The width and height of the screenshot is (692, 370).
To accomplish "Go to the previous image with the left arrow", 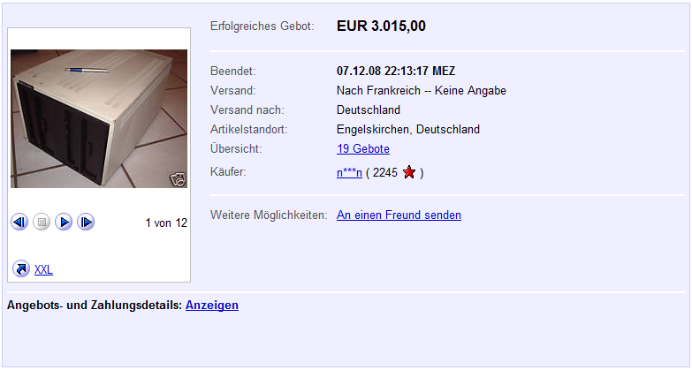I will (x=19, y=222).
